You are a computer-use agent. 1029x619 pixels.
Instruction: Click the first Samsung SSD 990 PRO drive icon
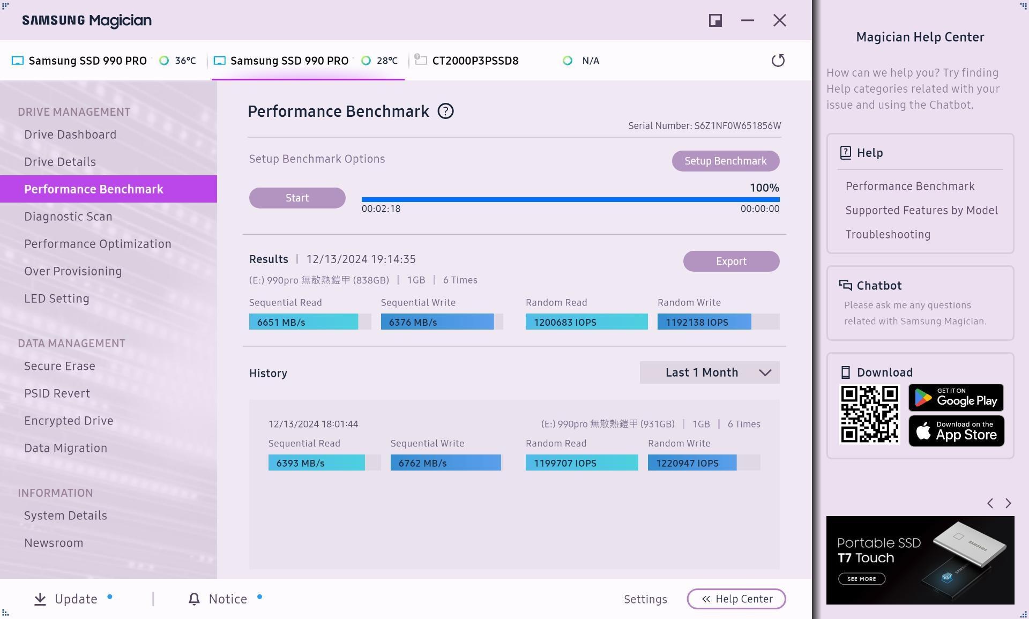18,61
